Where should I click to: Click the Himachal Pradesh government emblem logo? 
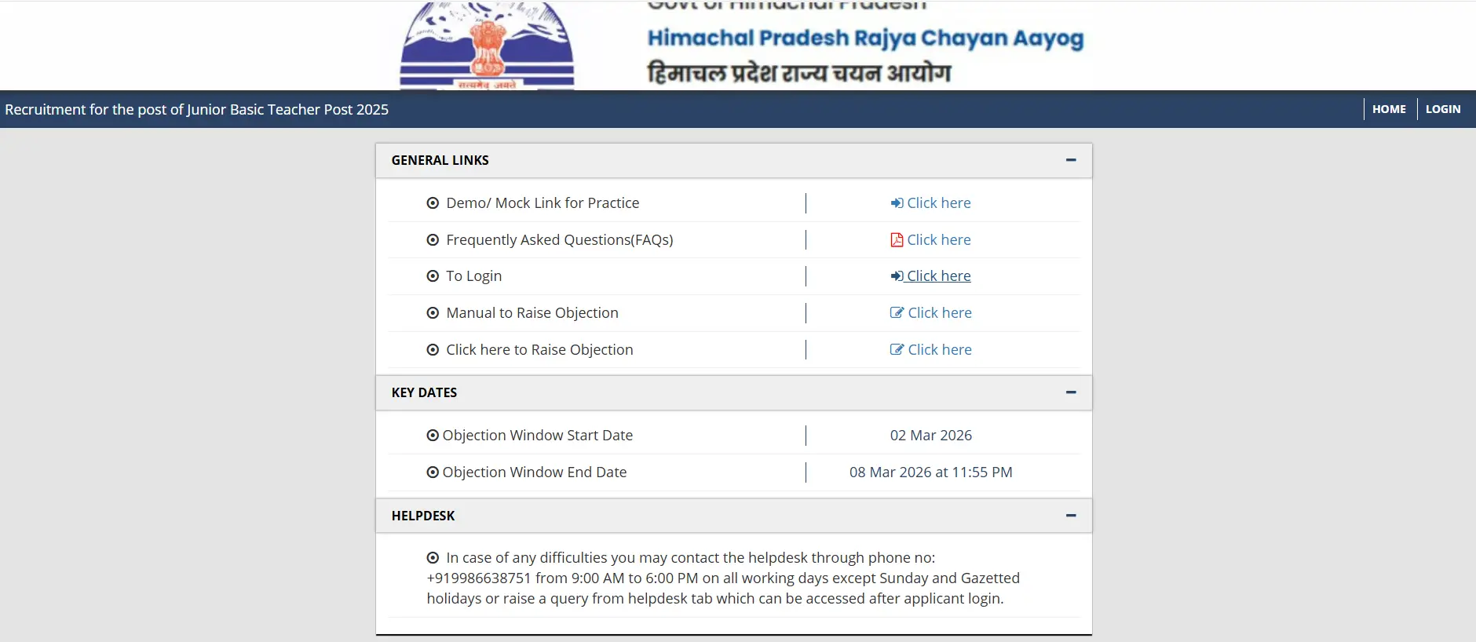click(x=487, y=46)
